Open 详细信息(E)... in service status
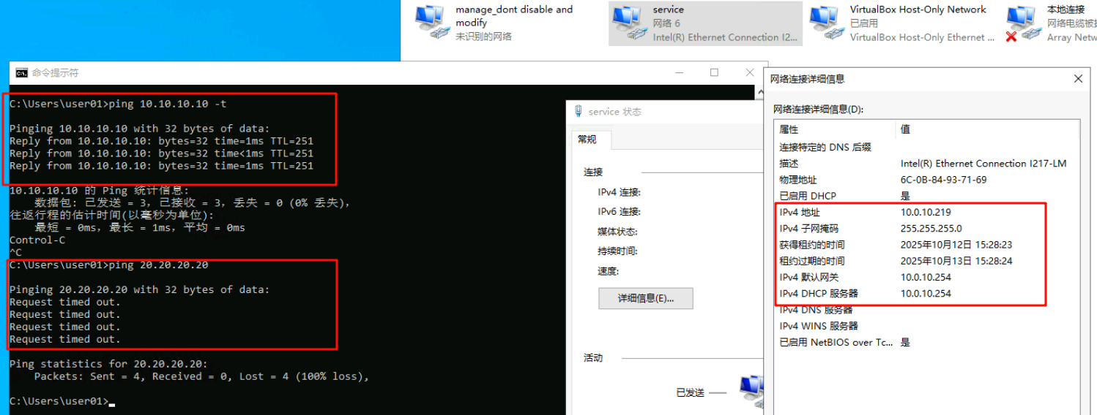Image resolution: width=1097 pixels, height=415 pixels. point(645,298)
